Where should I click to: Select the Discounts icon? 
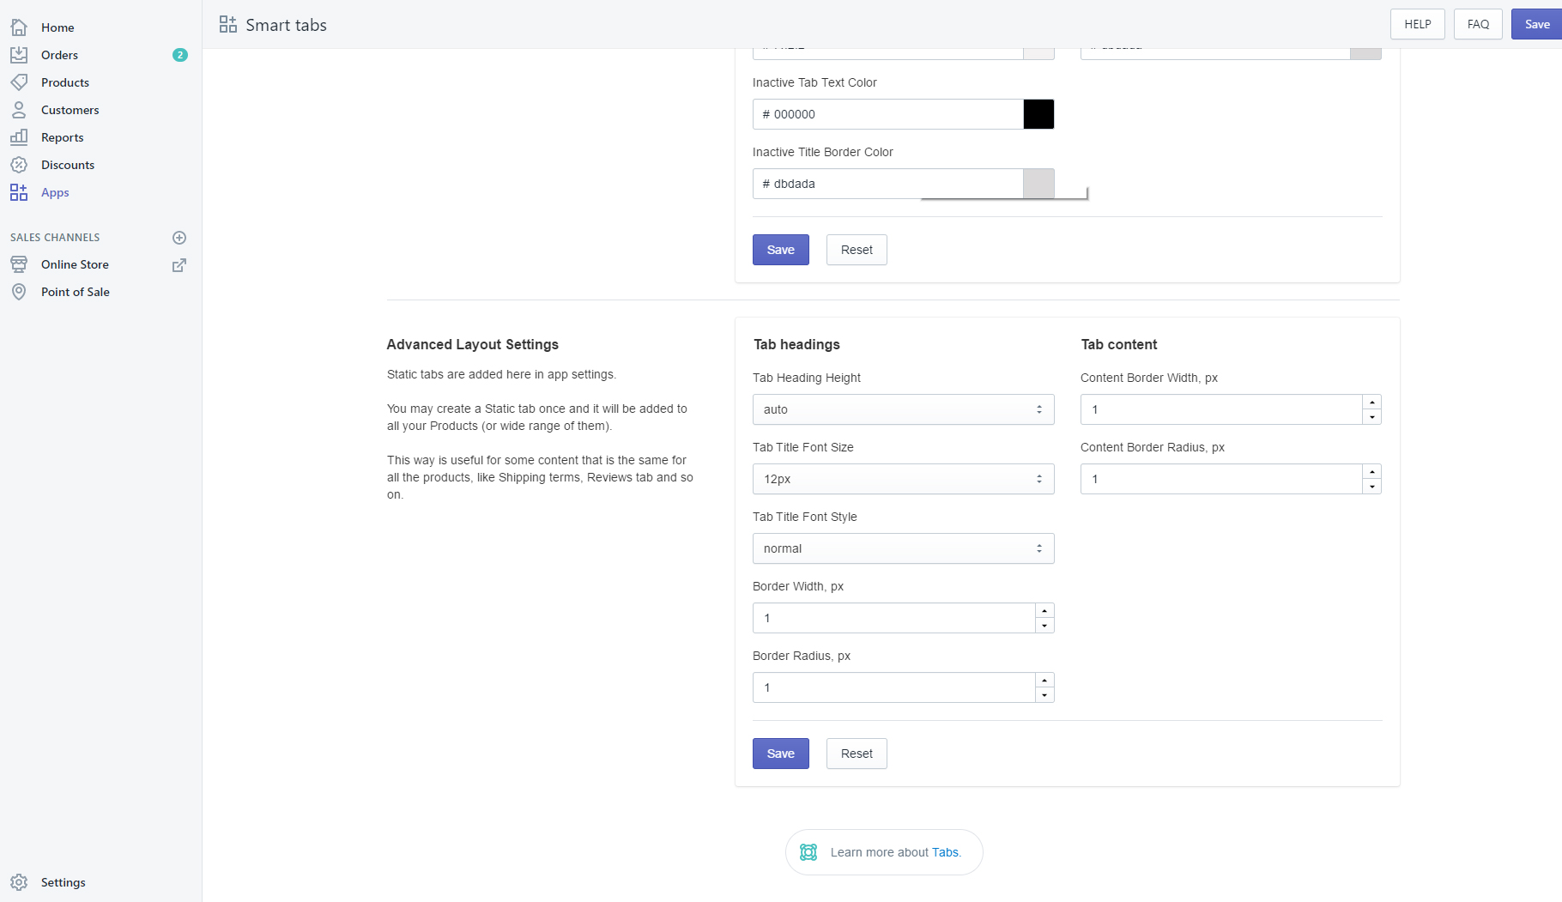(19, 165)
